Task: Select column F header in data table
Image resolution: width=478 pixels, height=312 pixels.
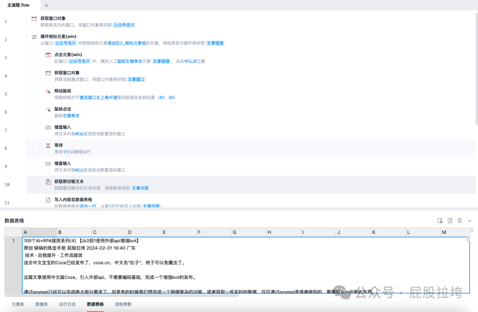Action: tap(214, 232)
